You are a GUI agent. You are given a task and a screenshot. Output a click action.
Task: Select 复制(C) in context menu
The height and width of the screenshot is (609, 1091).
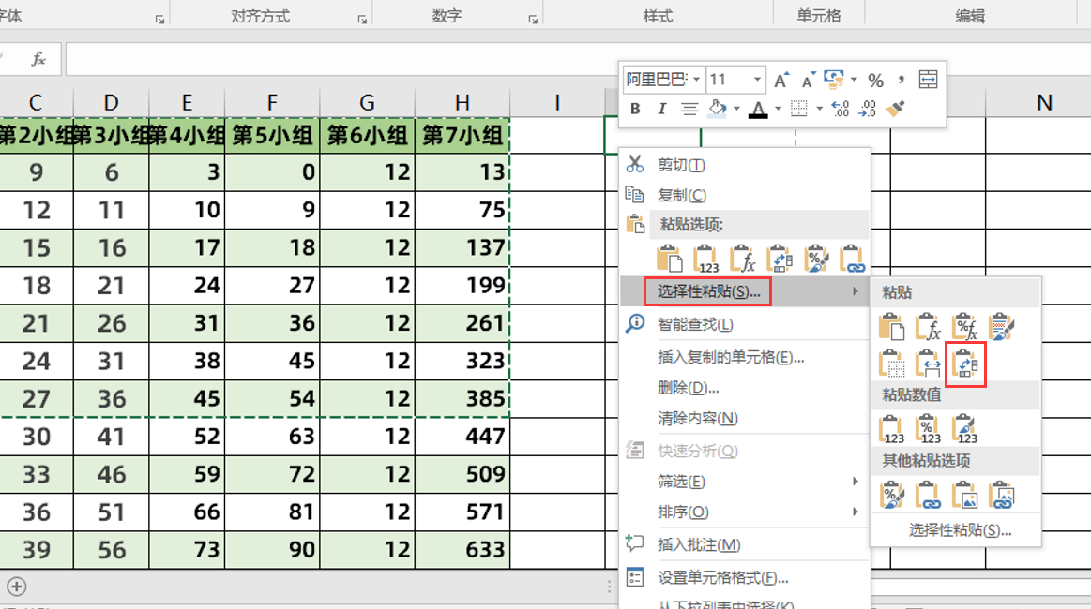pyautogui.click(x=745, y=195)
